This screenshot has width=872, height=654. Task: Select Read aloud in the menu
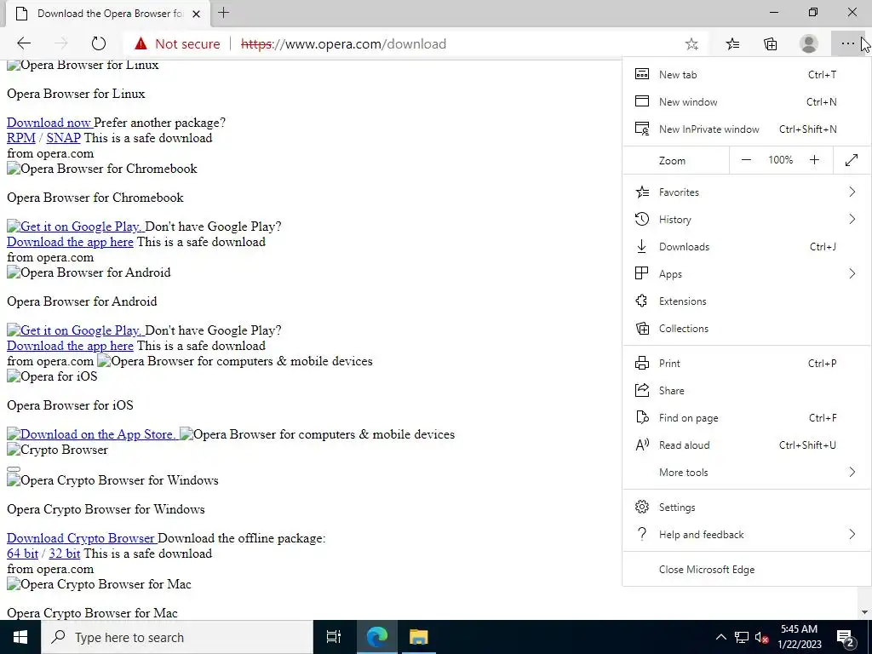[746, 445]
